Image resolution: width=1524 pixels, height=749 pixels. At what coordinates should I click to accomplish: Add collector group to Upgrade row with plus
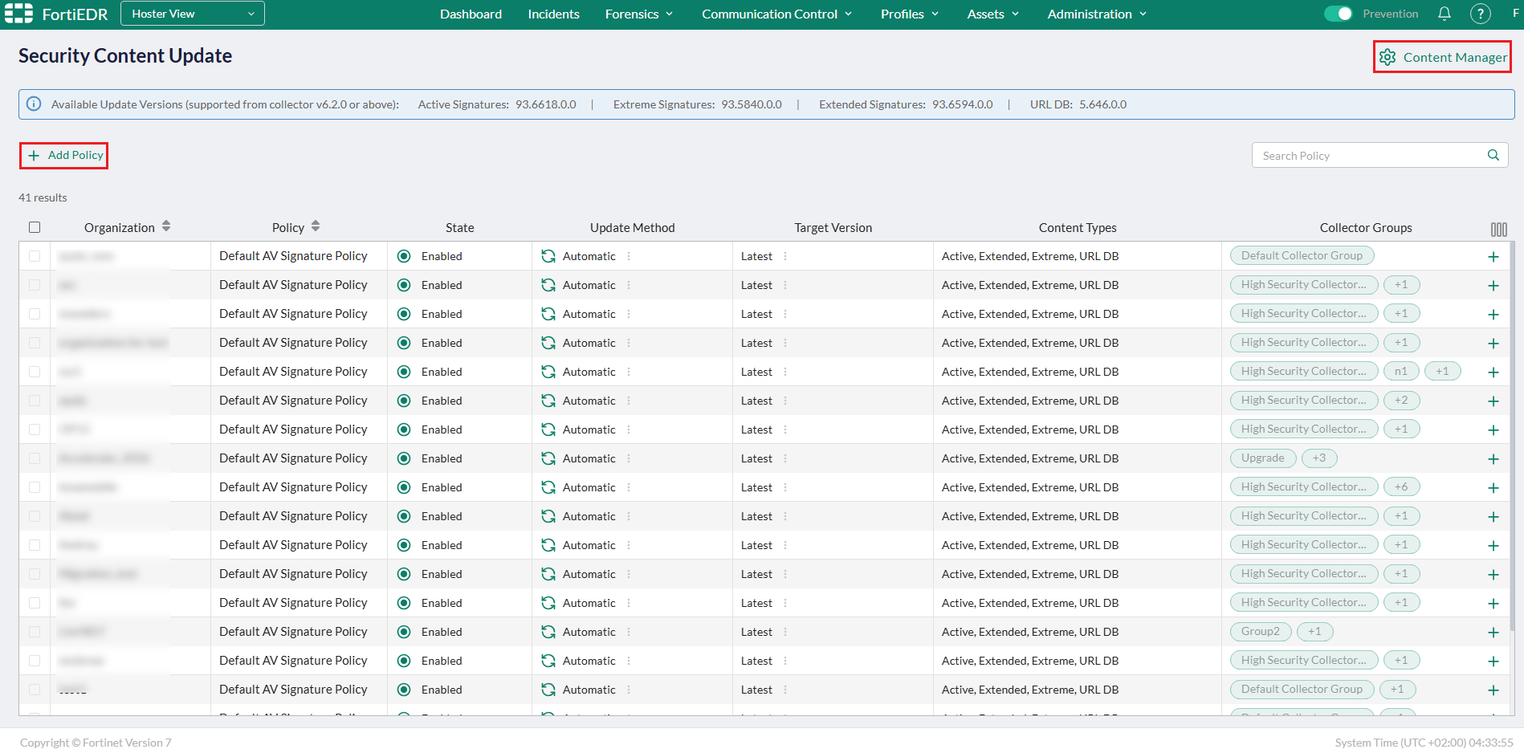(1493, 459)
